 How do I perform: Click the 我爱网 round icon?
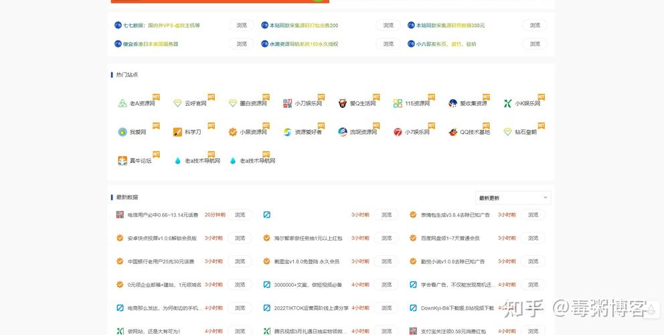coord(122,132)
